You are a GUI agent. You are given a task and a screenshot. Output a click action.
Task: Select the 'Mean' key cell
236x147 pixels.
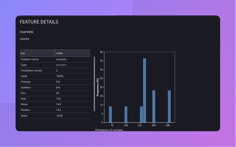(x=24, y=104)
